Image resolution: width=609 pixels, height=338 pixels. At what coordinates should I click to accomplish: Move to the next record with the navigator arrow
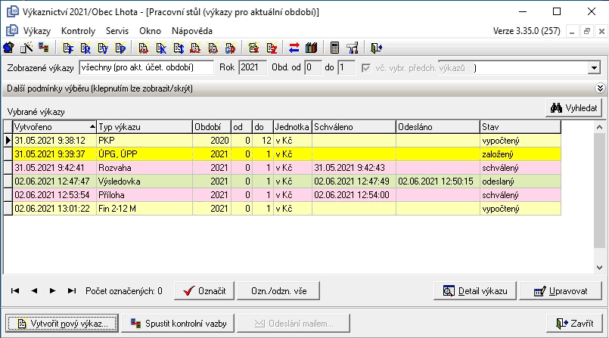coord(53,290)
